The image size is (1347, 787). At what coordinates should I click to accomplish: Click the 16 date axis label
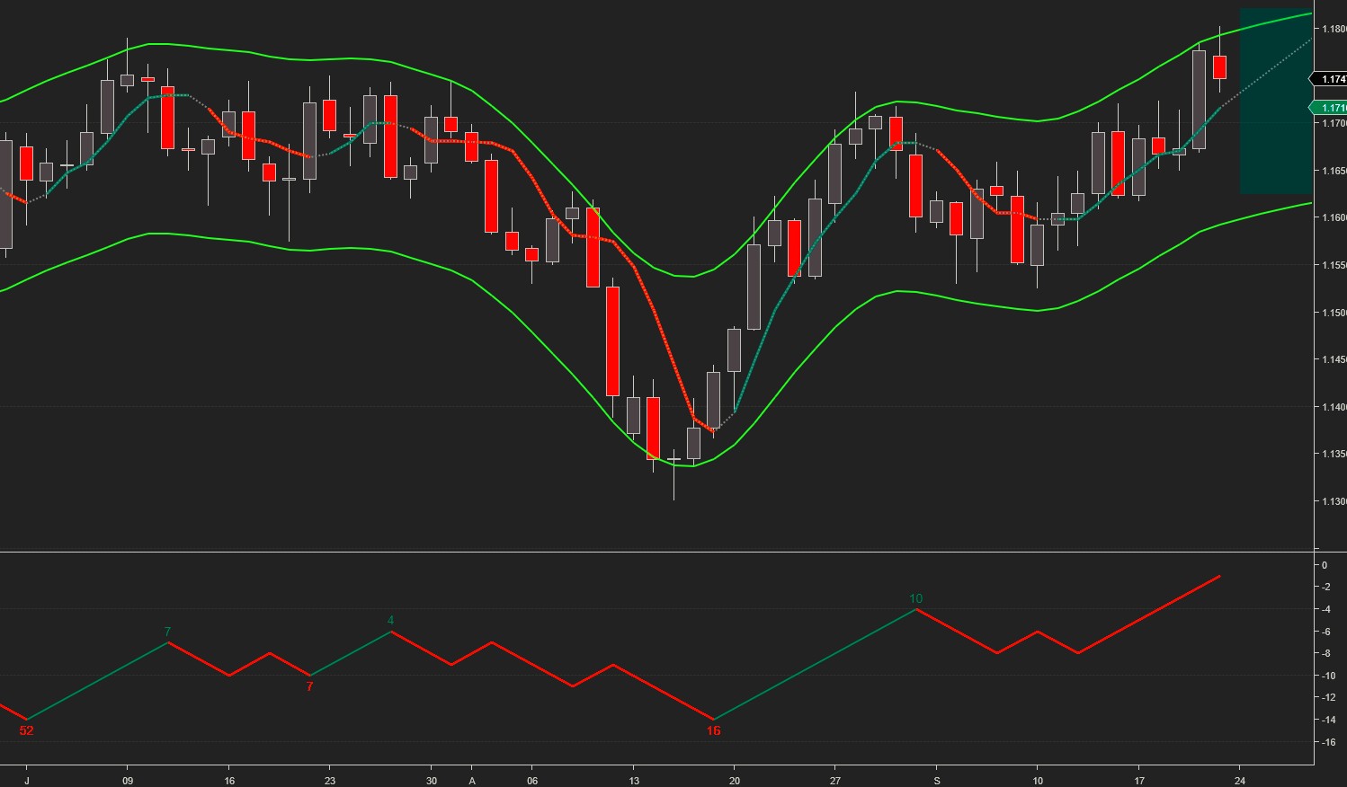click(x=229, y=781)
